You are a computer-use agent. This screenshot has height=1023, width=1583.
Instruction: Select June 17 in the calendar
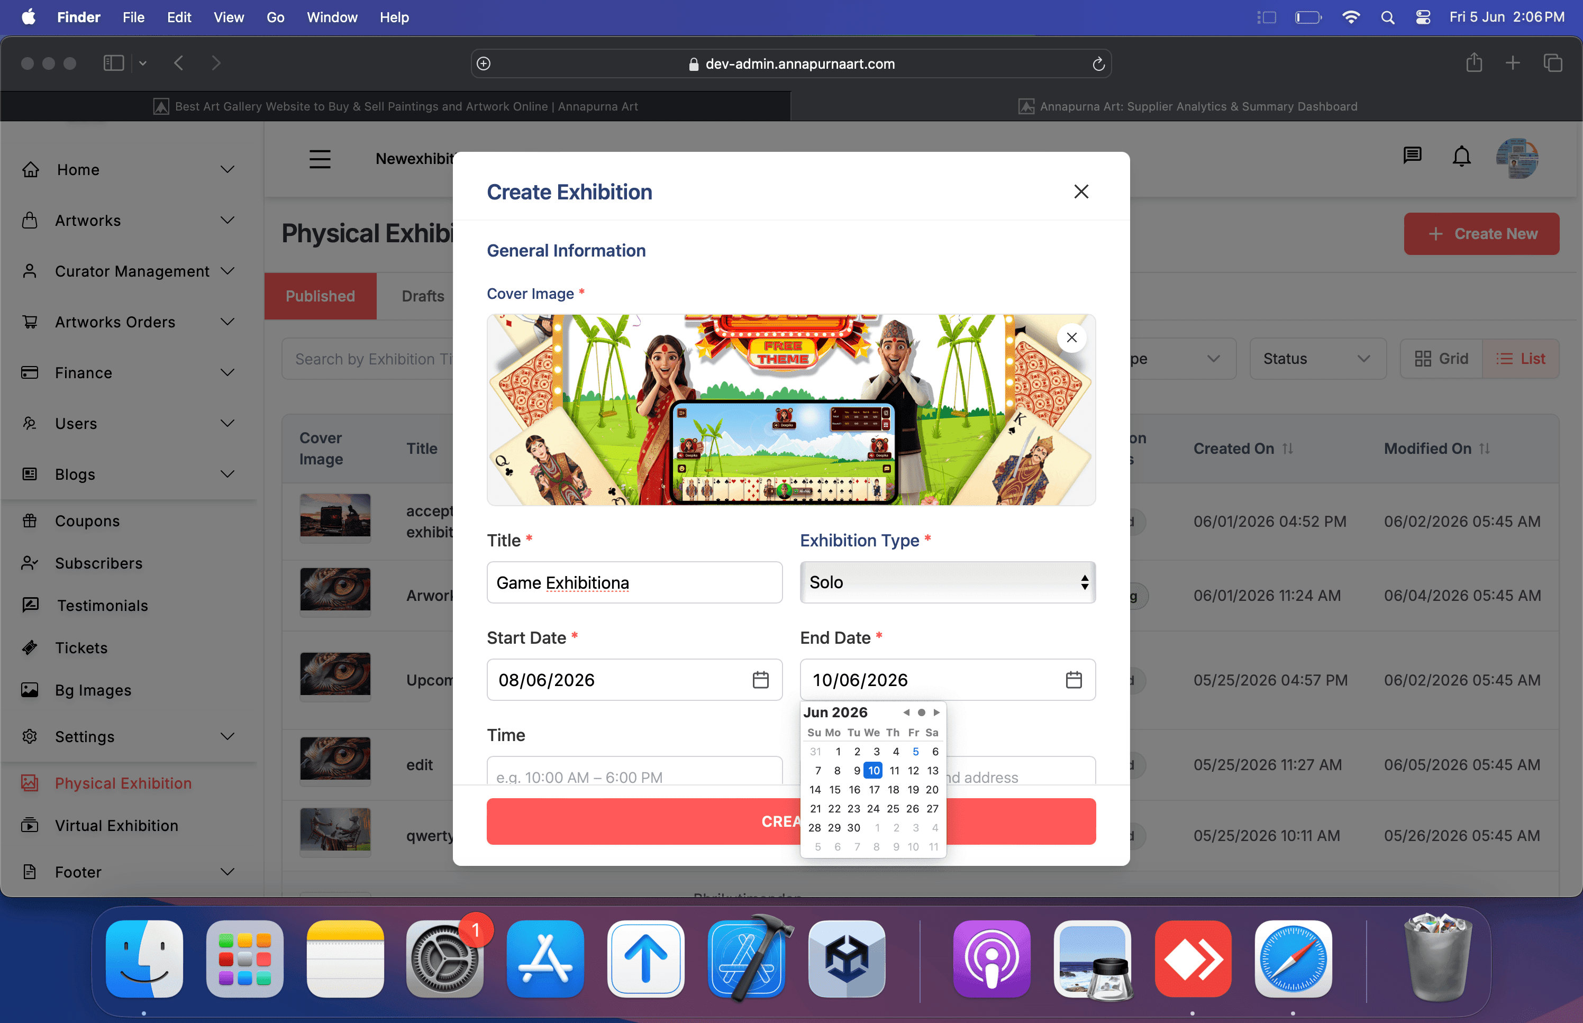[874, 790]
